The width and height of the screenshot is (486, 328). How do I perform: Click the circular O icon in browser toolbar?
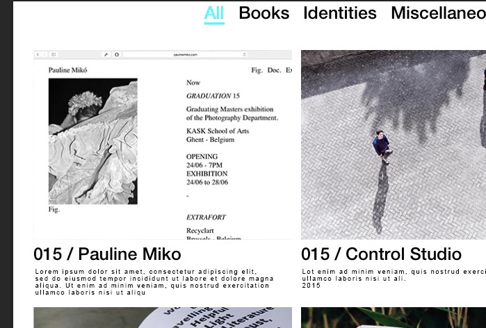coord(117,54)
